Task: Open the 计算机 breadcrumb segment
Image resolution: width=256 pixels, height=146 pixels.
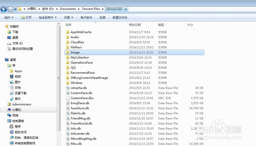Action: [x=32, y=9]
